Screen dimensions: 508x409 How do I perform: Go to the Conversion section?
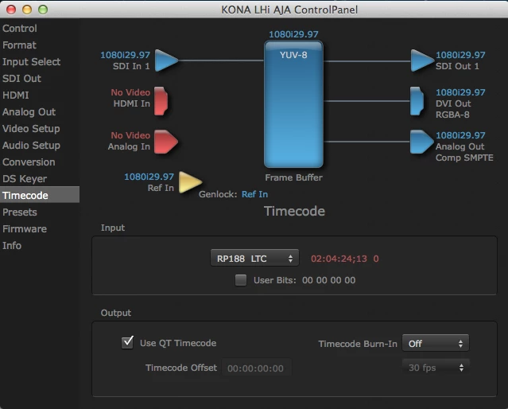pos(40,162)
